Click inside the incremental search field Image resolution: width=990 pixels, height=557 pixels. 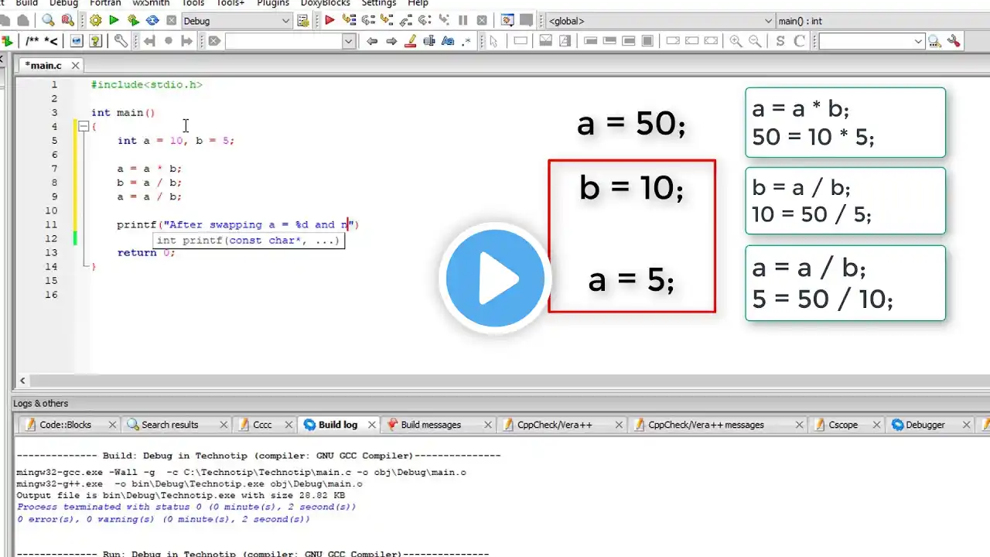pos(283,41)
